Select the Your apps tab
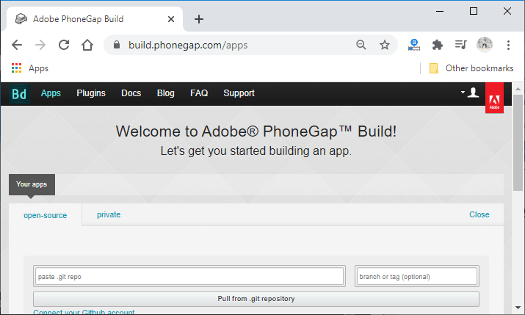525x315 pixels. (x=32, y=184)
